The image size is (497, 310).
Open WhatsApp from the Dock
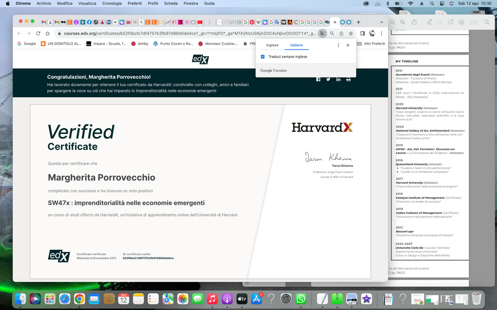coord(300,299)
